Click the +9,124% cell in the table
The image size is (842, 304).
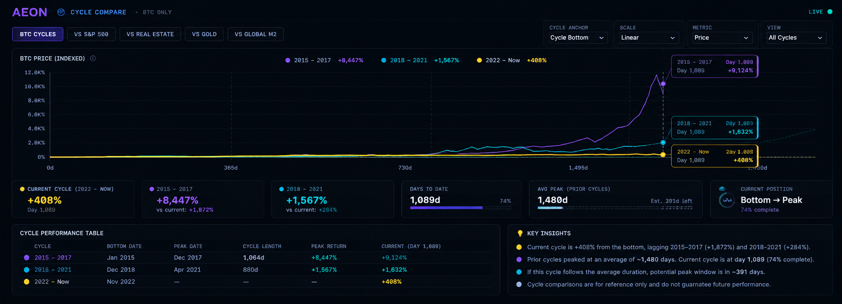point(394,258)
